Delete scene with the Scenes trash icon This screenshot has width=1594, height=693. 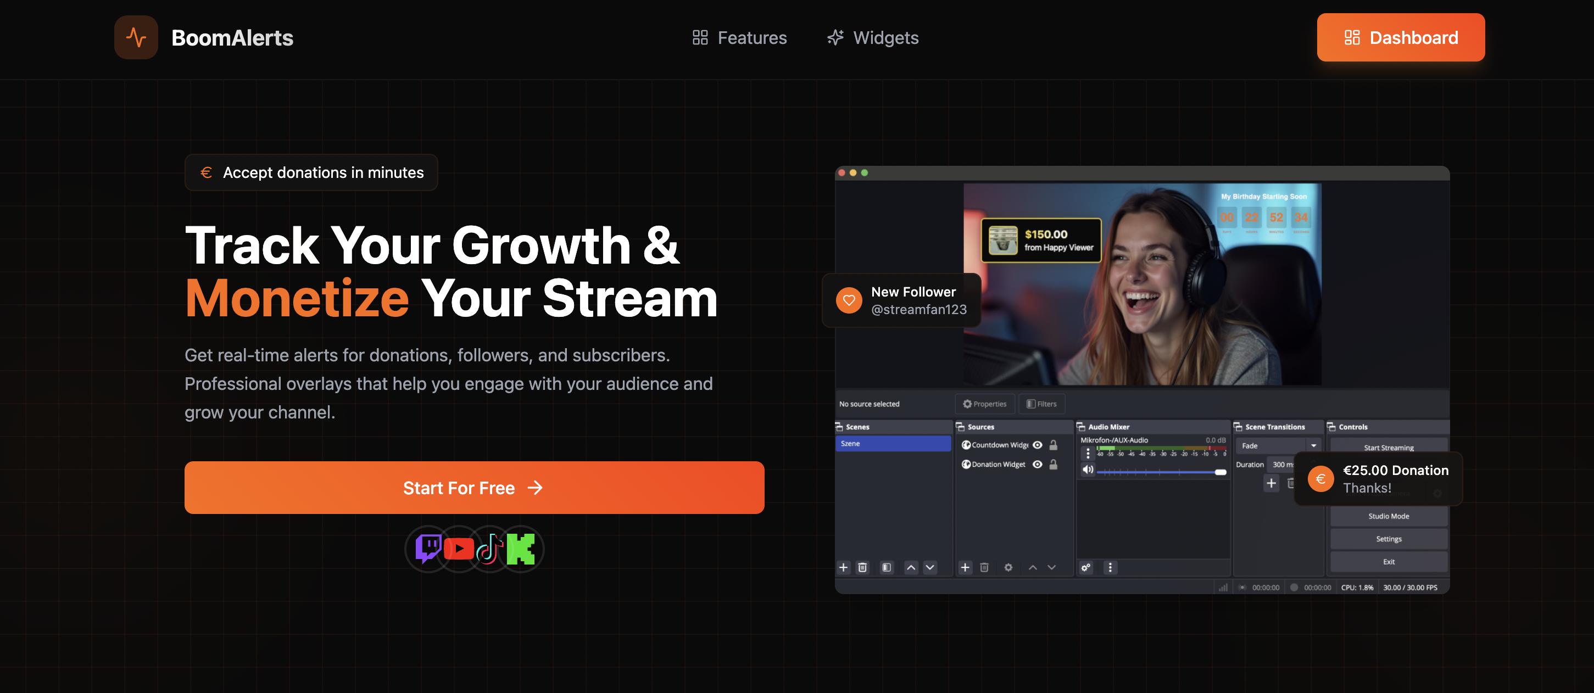coord(862,567)
